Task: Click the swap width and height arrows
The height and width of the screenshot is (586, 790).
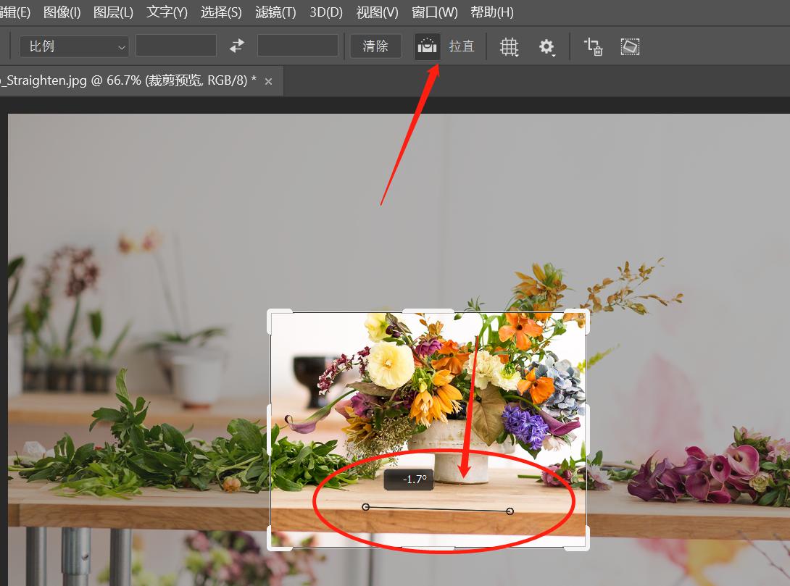Action: [236, 46]
